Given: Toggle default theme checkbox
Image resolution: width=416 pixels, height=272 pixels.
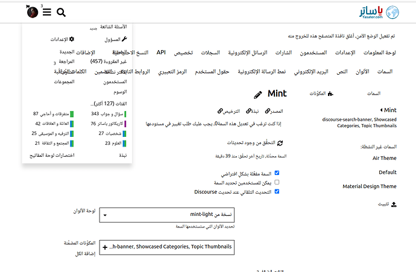Looking at the screenshot, I should 277,173.
